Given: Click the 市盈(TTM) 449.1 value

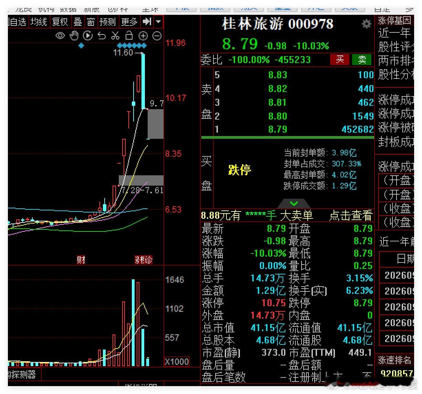Looking at the screenshot, I should pyautogui.click(x=360, y=353).
